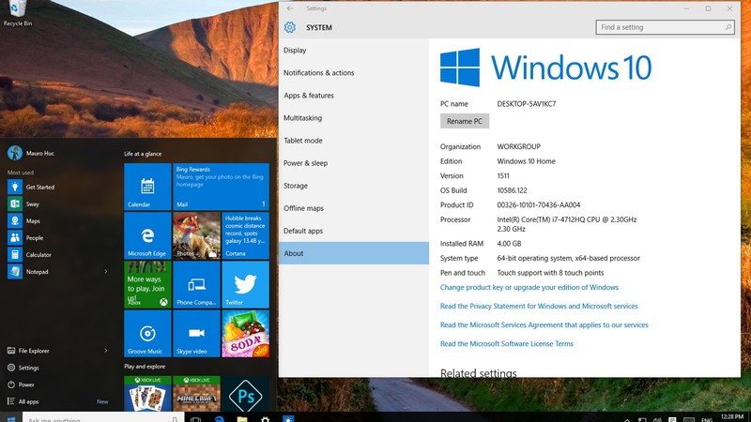Launch the Phone Companion tile
751x422 pixels.
[196, 285]
